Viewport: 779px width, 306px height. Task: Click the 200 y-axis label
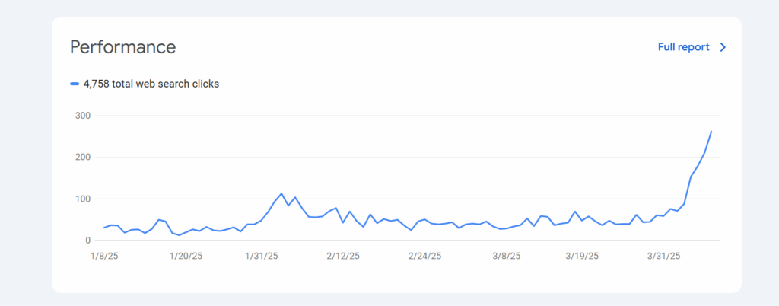pos(82,158)
